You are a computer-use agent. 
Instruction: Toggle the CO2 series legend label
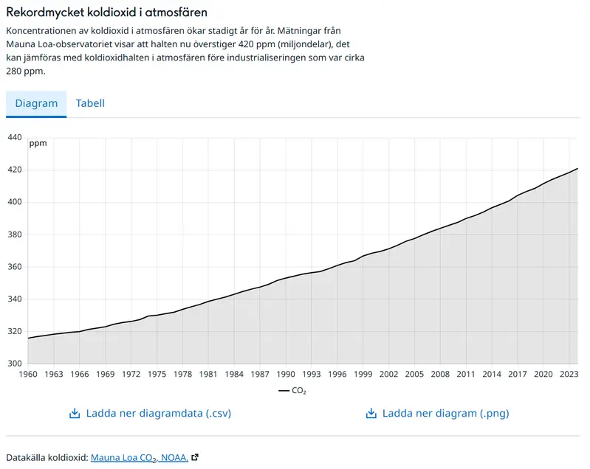pos(299,391)
